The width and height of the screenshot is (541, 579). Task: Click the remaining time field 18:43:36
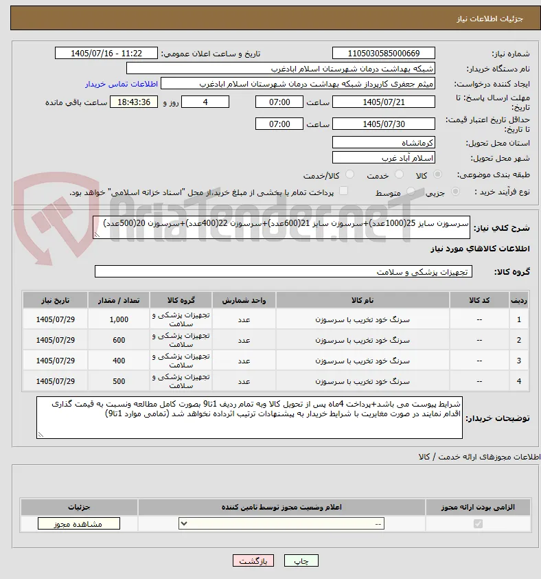pos(134,102)
